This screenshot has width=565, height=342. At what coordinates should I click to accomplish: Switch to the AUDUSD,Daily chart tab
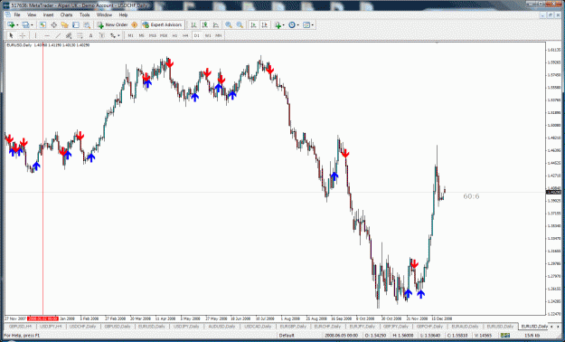221,327
